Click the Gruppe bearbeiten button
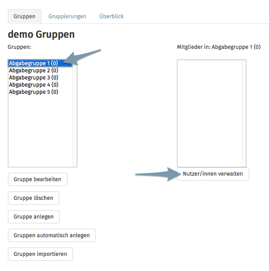This screenshot has height=271, width=269. 38,179
